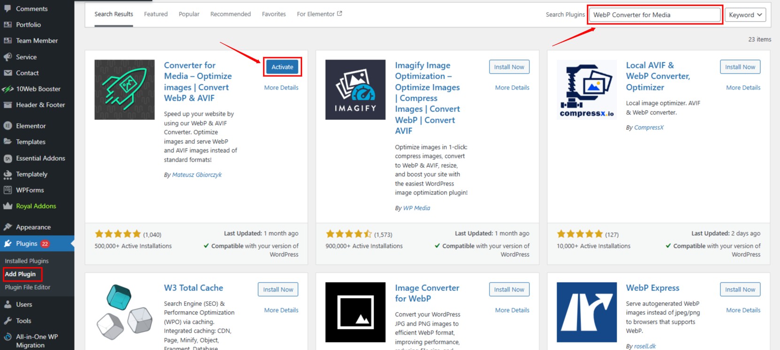Click the Plugins update count badge 22
The width and height of the screenshot is (780, 350).
point(45,244)
